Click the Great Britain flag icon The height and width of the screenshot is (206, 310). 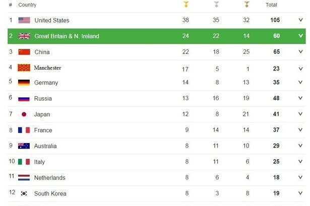[x=24, y=36]
